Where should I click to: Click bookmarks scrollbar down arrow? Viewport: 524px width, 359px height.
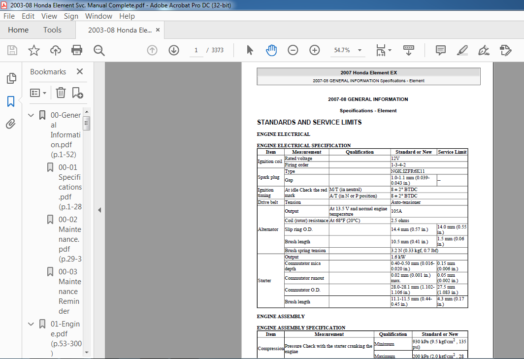click(87, 353)
